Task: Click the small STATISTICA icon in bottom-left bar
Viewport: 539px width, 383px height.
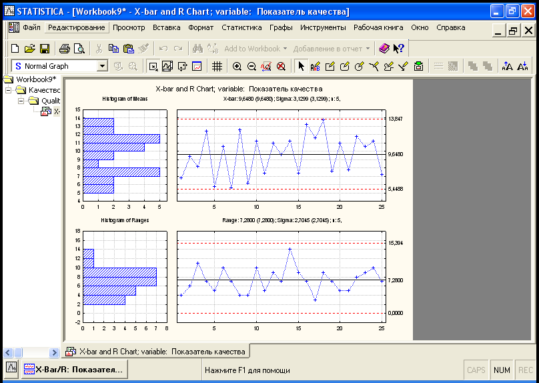Action: point(11,368)
